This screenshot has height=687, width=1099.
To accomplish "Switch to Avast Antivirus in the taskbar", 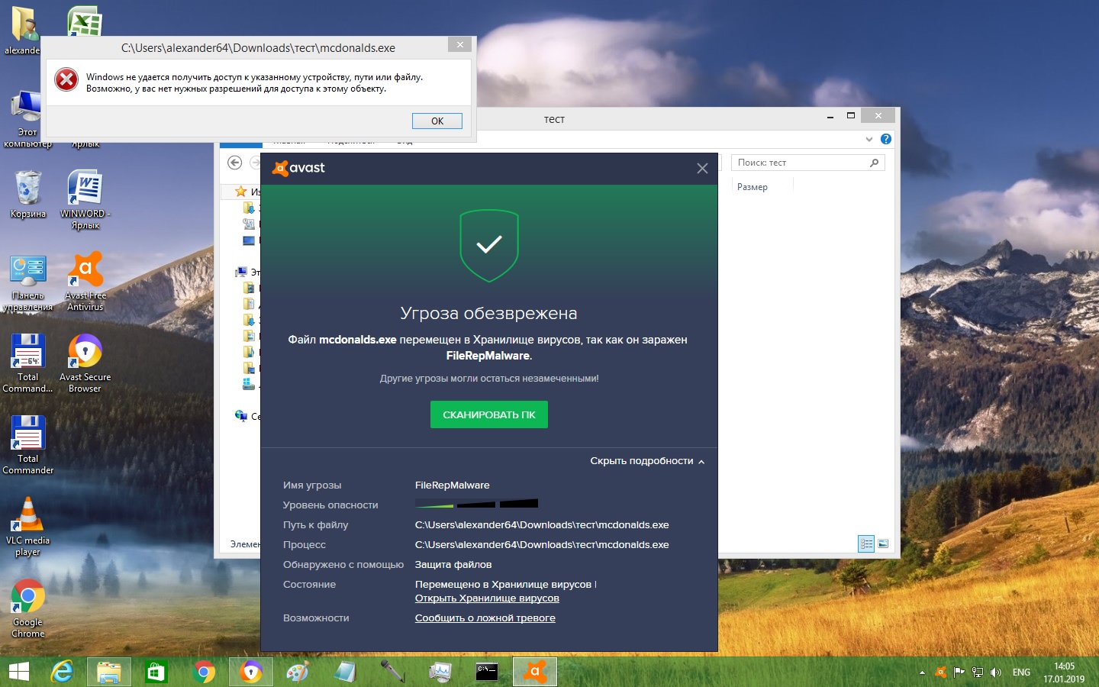I will point(535,672).
